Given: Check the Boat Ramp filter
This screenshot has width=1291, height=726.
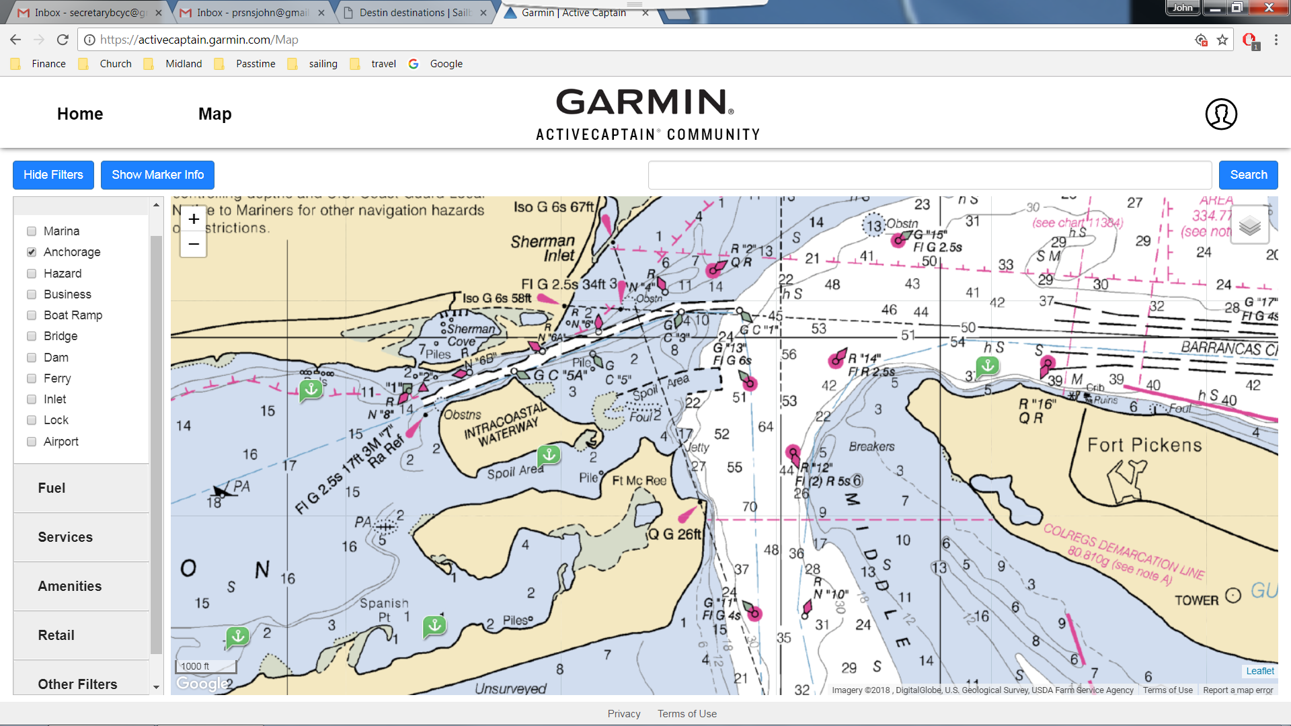Looking at the screenshot, I should point(32,315).
